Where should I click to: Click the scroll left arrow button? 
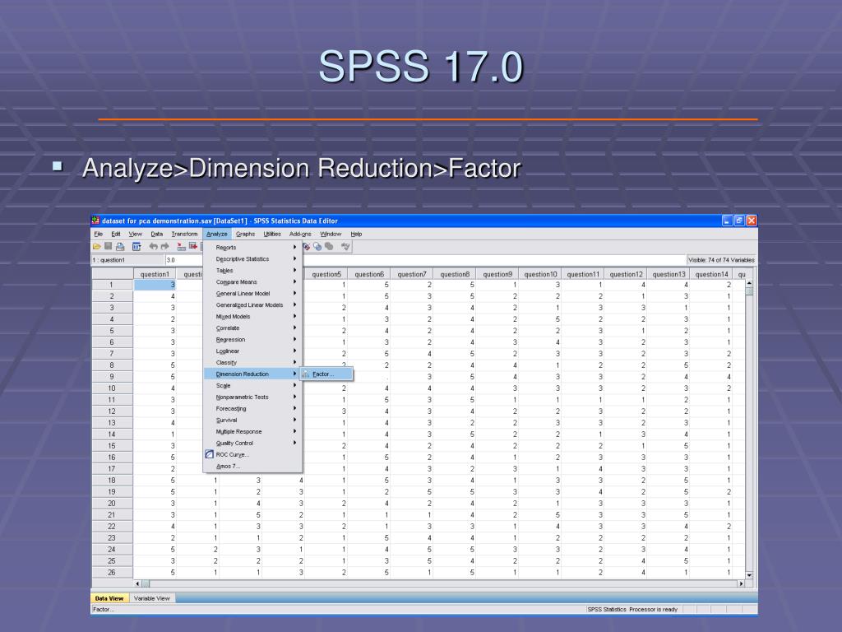[137, 583]
